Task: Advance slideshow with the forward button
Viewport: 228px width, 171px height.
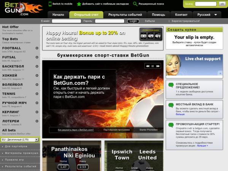Action: (x=158, y=66)
